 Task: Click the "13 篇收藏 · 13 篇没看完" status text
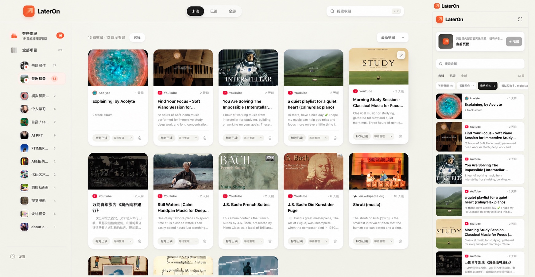pos(107,37)
